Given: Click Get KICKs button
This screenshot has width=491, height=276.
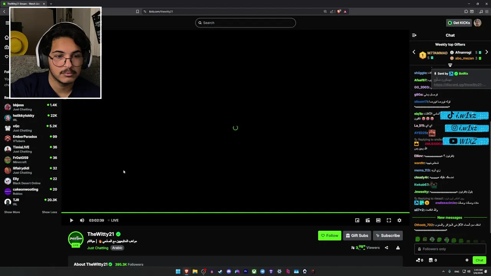Looking at the screenshot, I should click(x=459, y=23).
